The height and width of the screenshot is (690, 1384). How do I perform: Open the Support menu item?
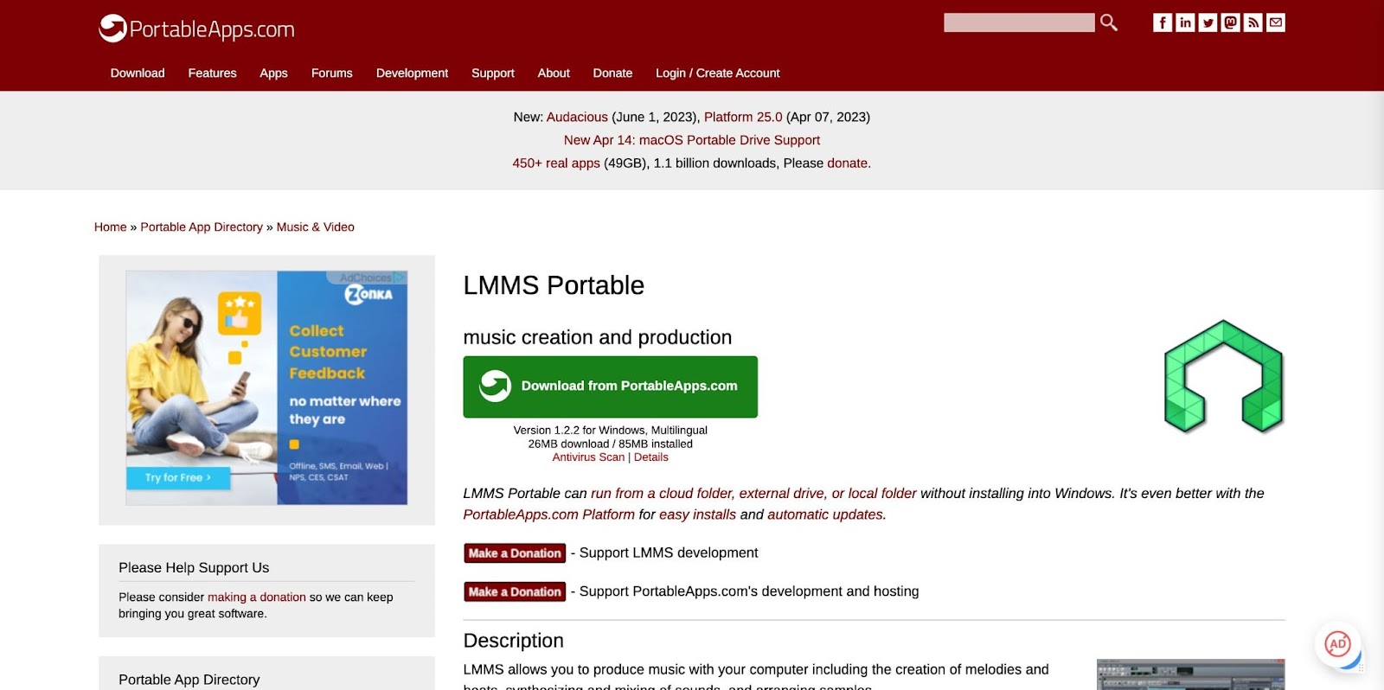pos(493,73)
